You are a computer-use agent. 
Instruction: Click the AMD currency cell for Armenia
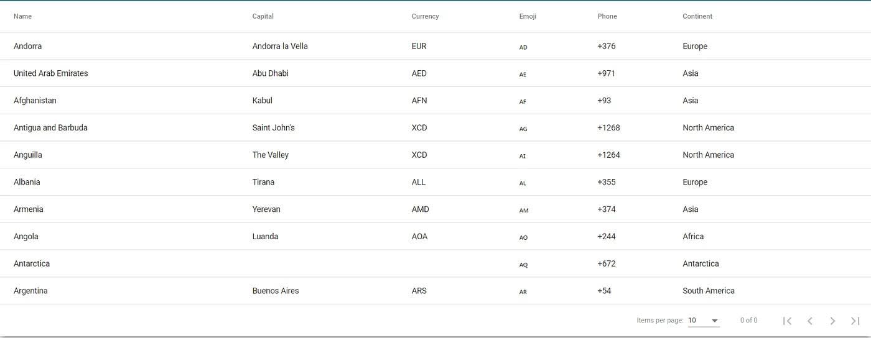(x=420, y=209)
